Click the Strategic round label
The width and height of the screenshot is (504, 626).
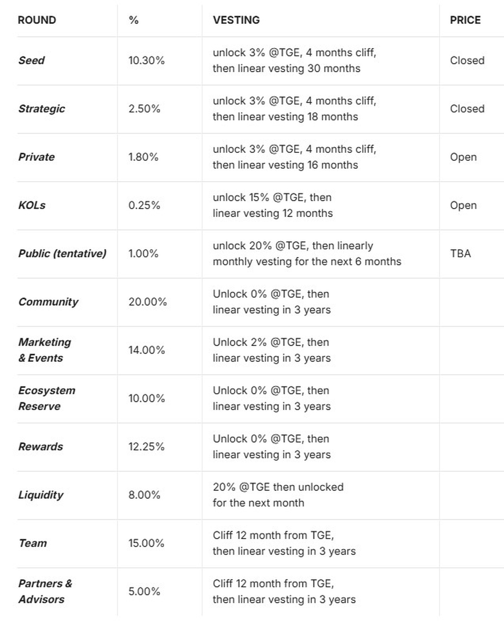point(42,109)
